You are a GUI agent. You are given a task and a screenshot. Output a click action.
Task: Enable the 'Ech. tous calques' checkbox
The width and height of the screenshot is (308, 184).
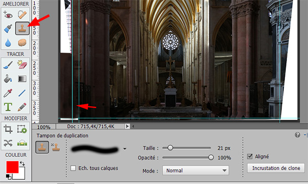point(73,168)
